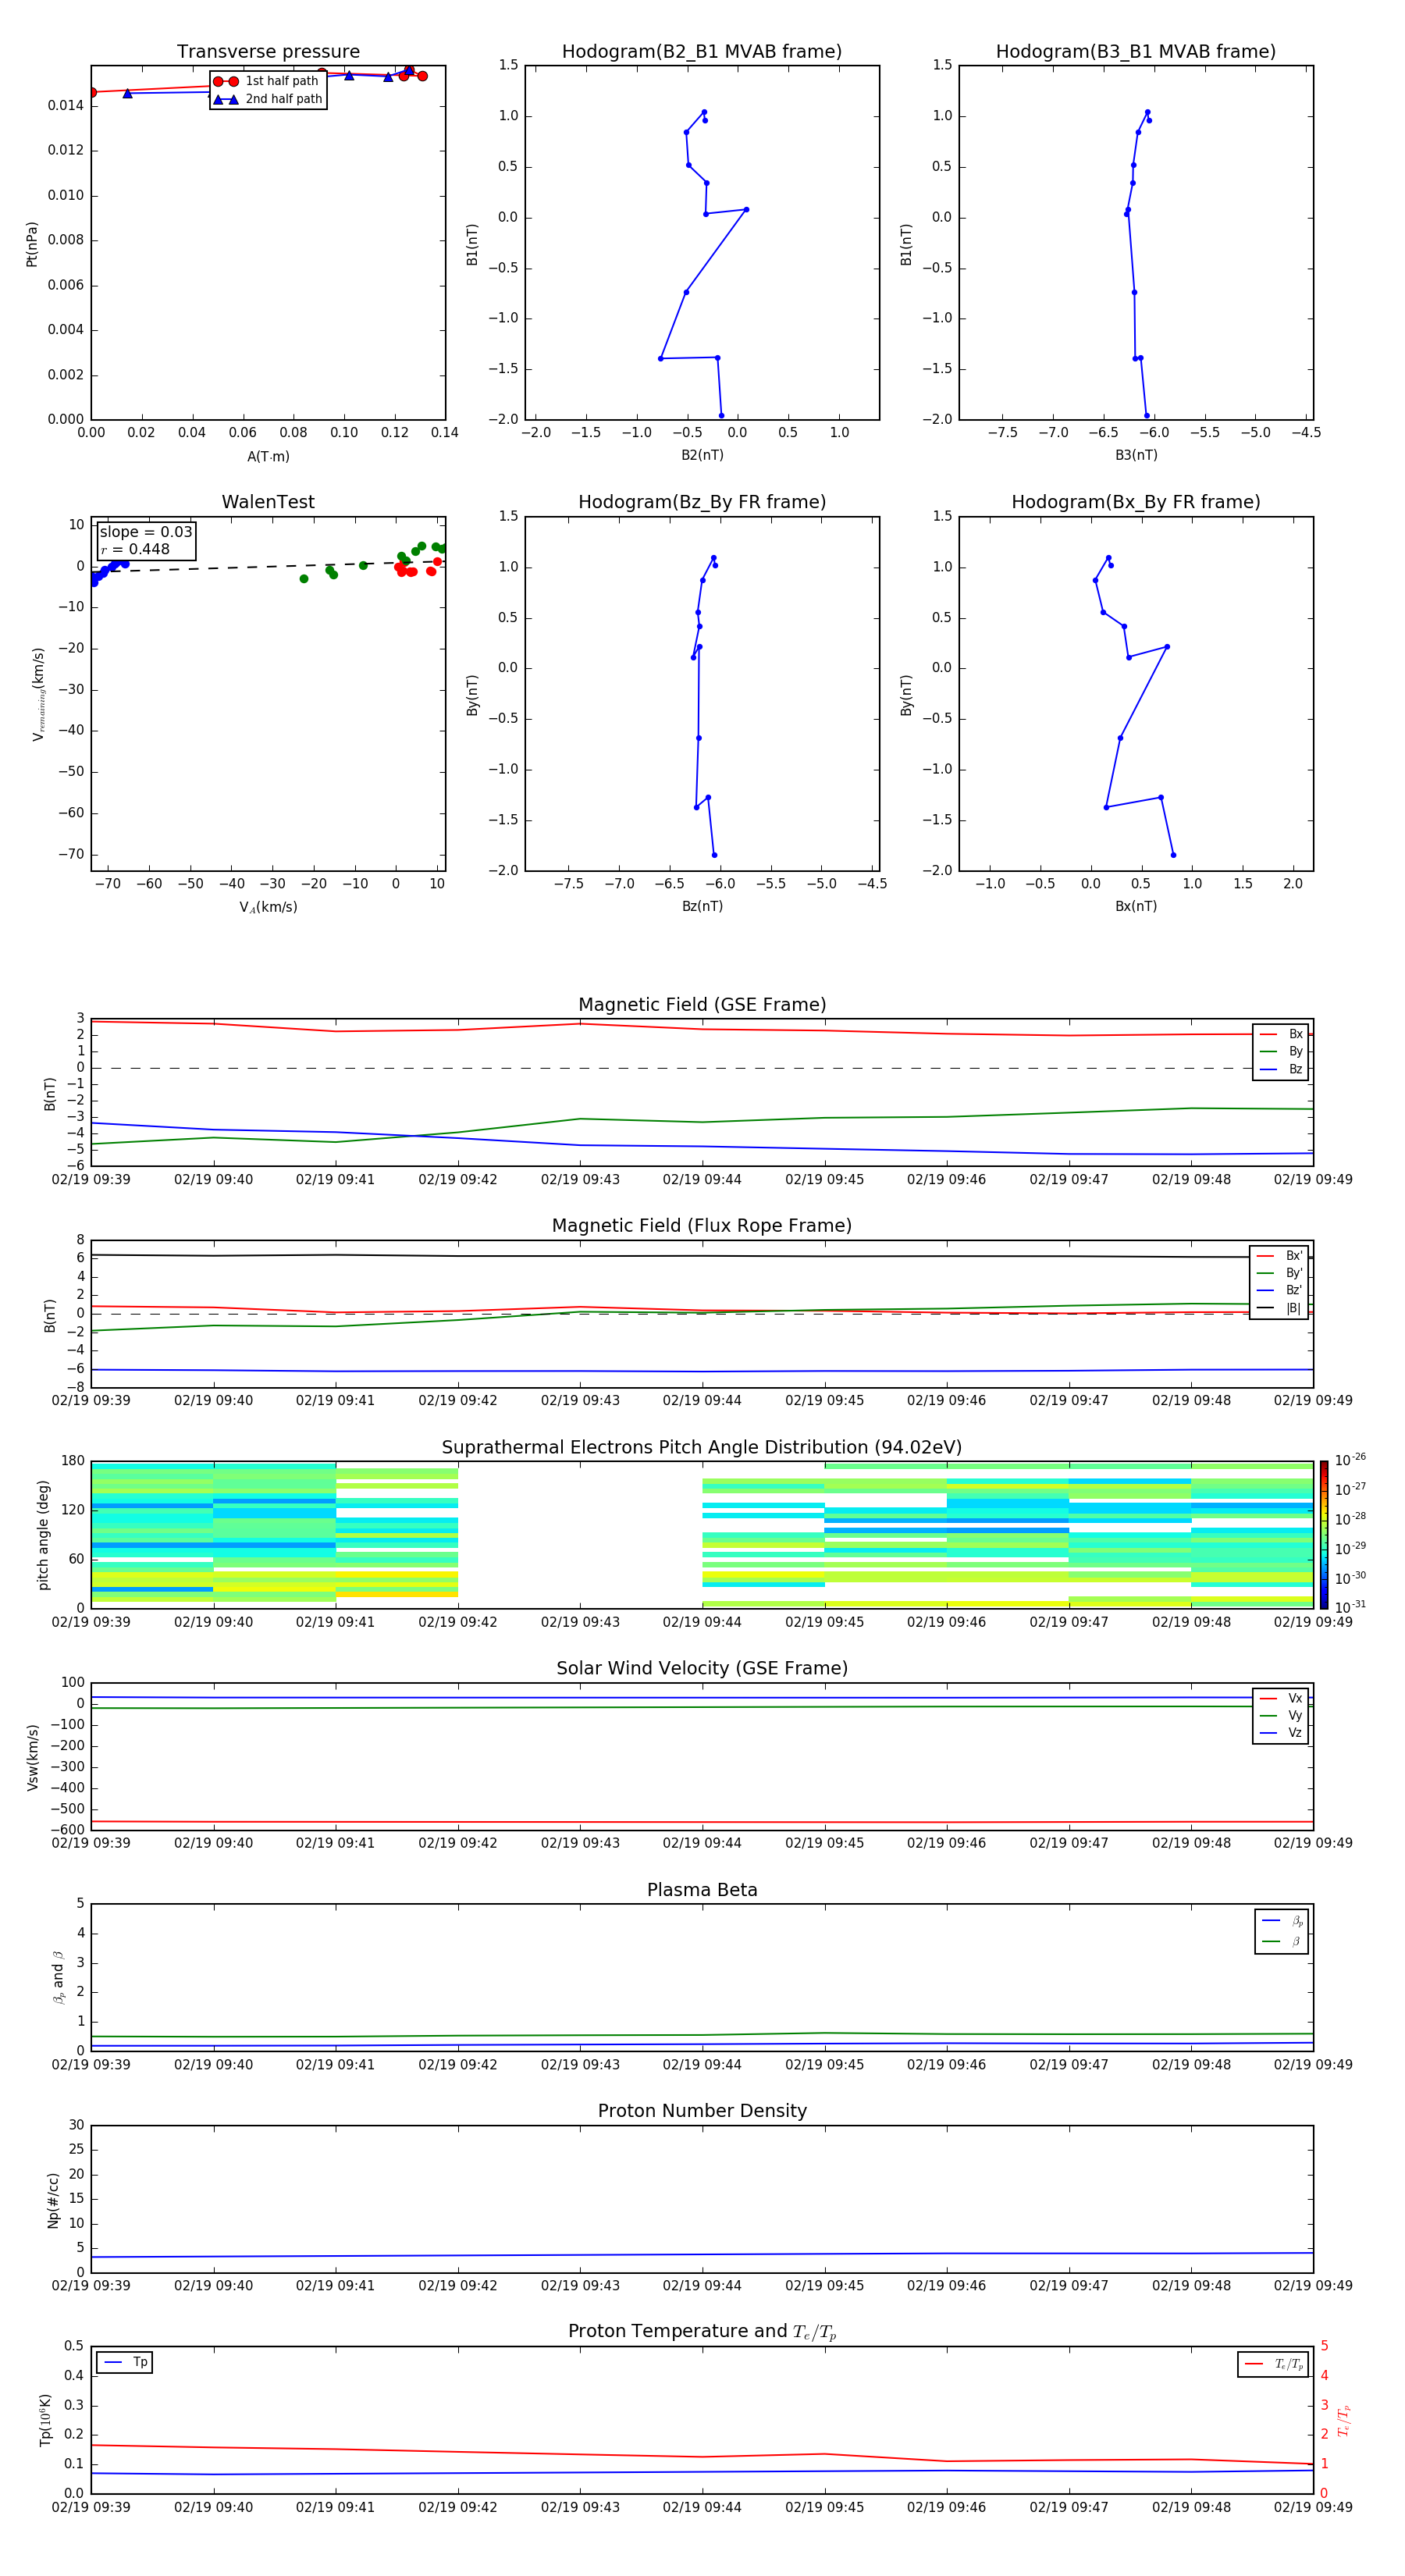Click the red Te/Tp right axis label
The image size is (1405, 2576).
click(x=1344, y=2420)
